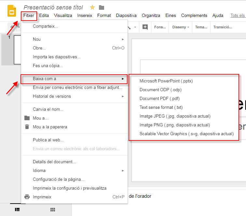Select Envia per correu electrònic com a fitxer adjunt

74,88
